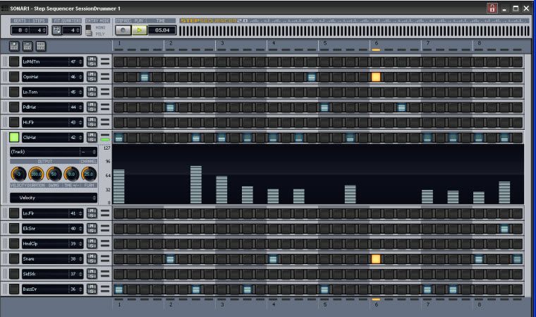Mute the LoMdTm row
Viewport: 536px width, 317px height.
pos(92,59)
